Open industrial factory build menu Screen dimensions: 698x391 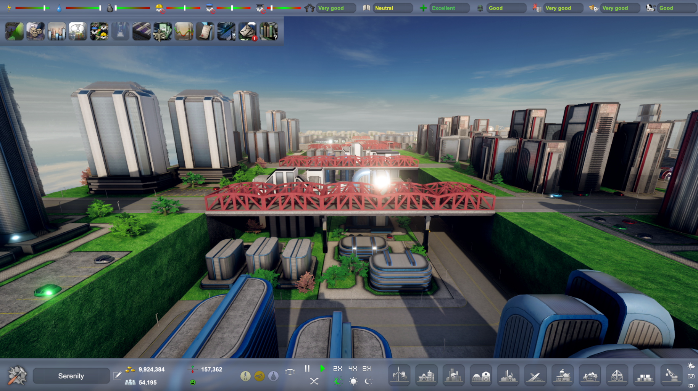pos(508,375)
